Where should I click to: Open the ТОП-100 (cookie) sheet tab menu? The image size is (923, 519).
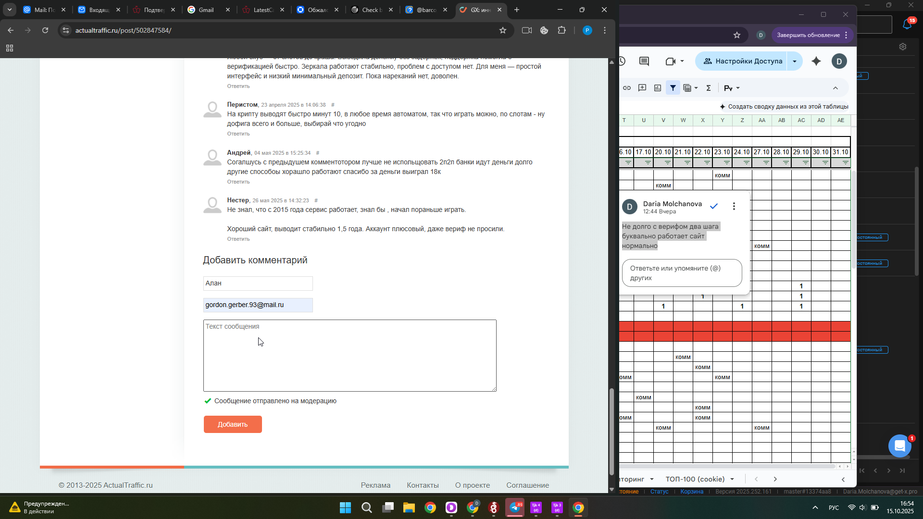[x=732, y=479]
